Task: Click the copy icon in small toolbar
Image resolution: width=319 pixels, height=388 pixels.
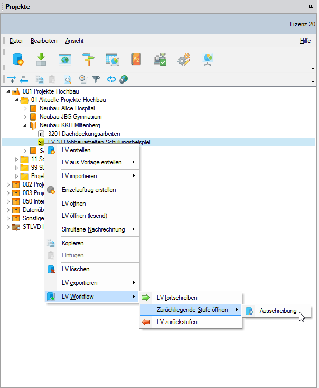Action: [x=40, y=79]
